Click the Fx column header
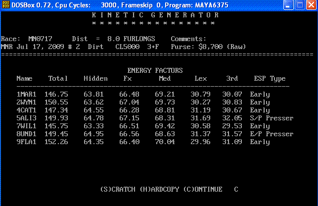The image size is (318, 206). pyautogui.click(x=128, y=78)
